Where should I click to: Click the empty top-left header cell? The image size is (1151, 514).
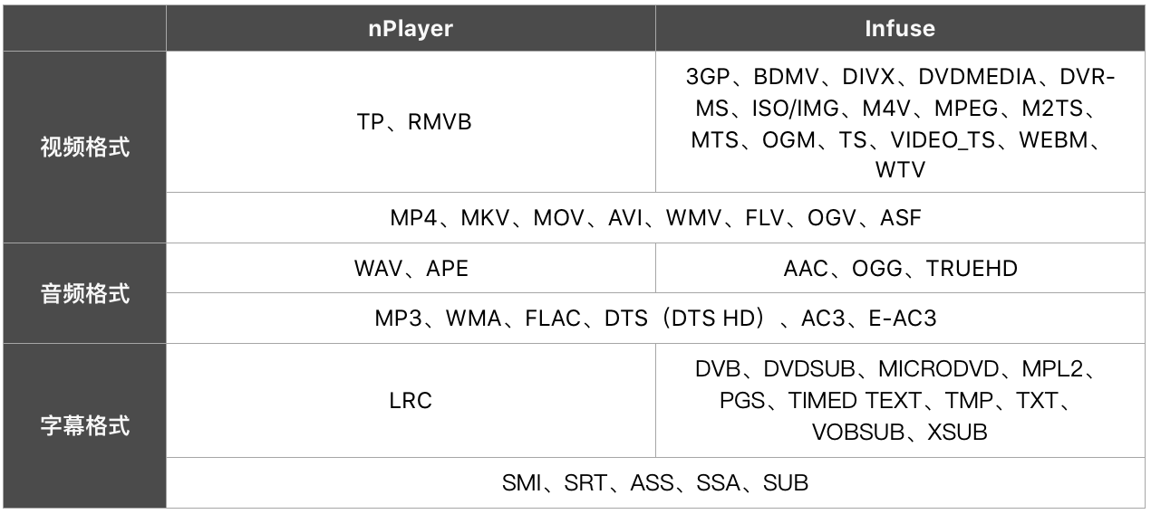click(x=85, y=29)
